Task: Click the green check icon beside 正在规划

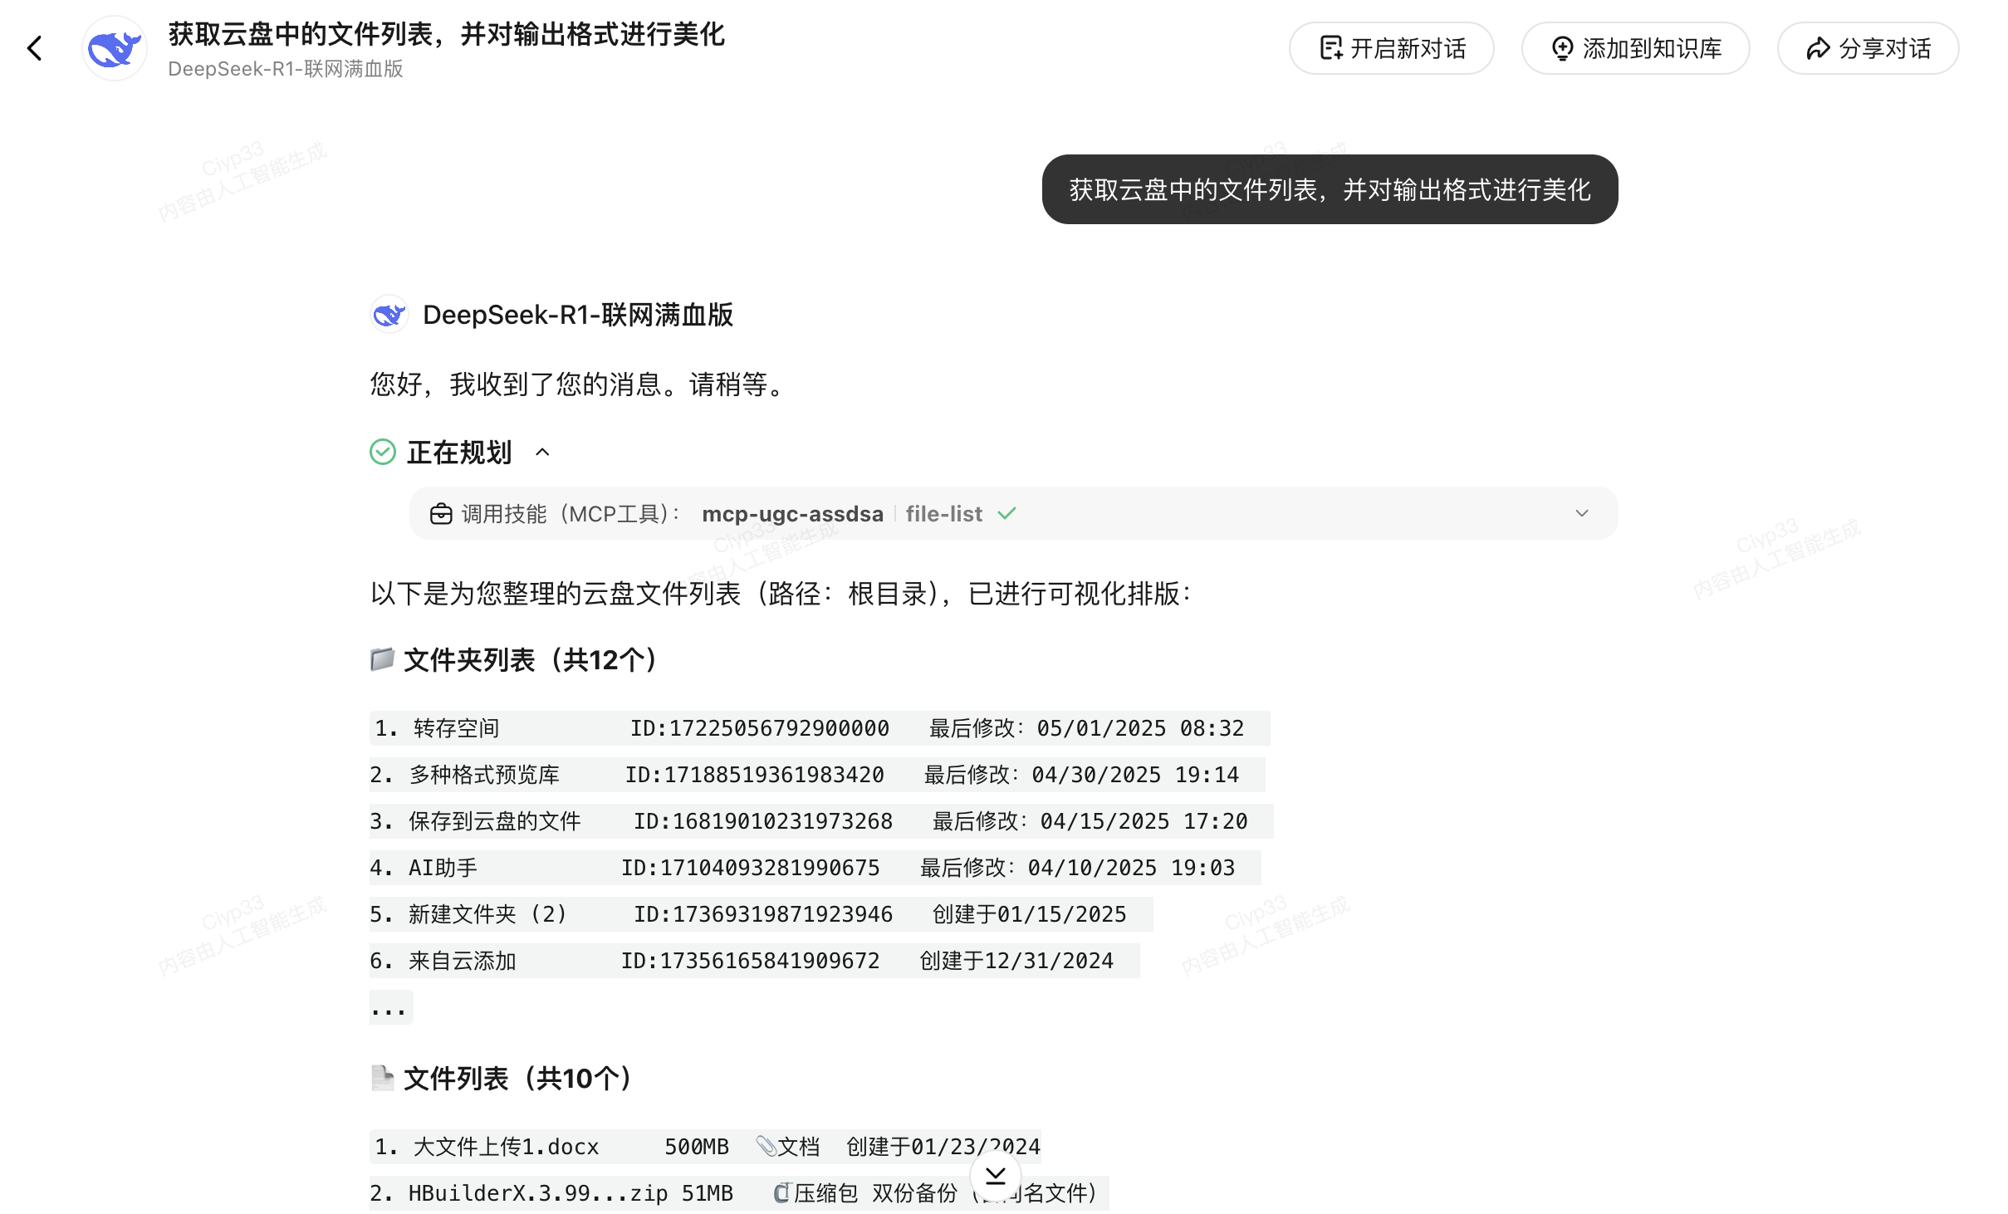Action: point(383,452)
